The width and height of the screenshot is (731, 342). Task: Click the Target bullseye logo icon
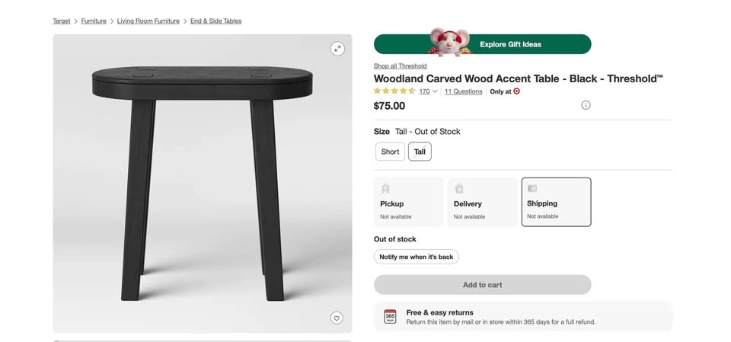pos(517,91)
